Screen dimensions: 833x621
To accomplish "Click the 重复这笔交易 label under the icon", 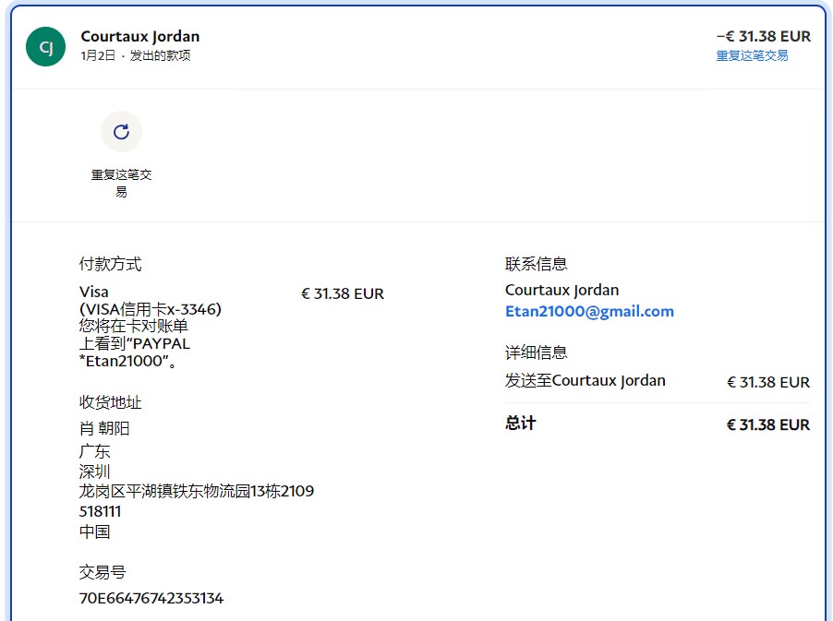I will [121, 183].
